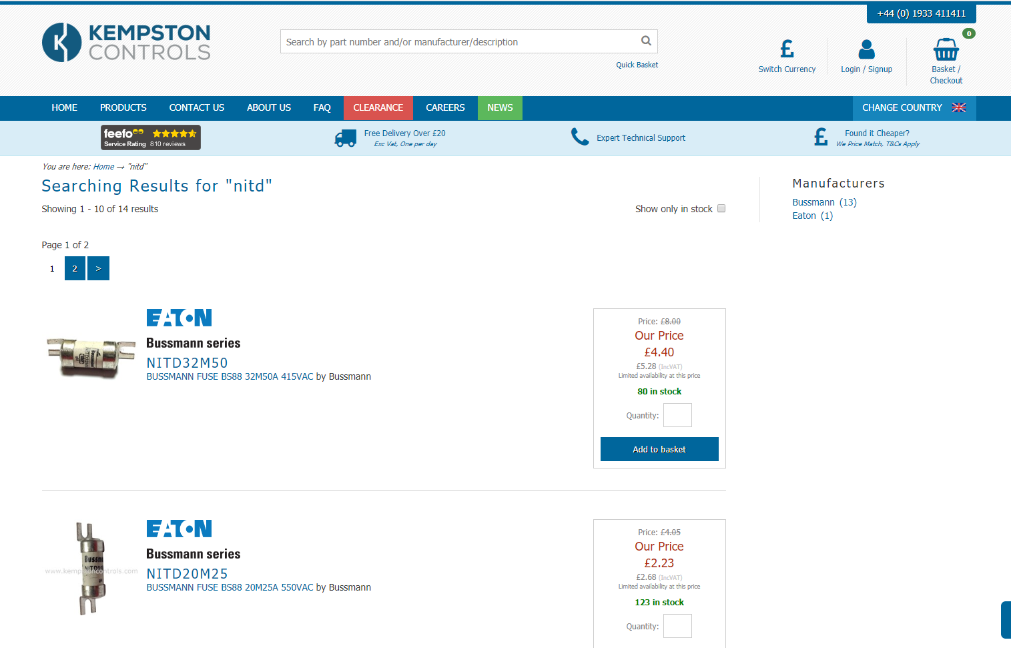Viewport: 1011px width, 648px height.
Task: Click the UK flag icon
Action: [x=959, y=107]
